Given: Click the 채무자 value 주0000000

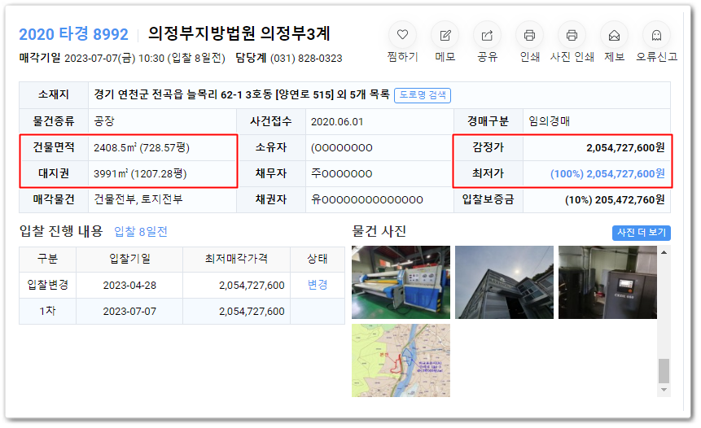Looking at the screenshot, I should click(342, 174).
